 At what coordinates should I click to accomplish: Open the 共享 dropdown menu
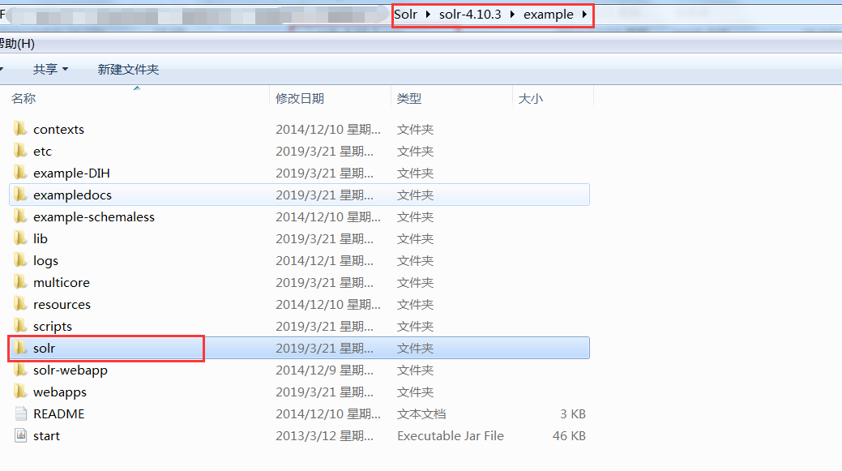[x=50, y=69]
